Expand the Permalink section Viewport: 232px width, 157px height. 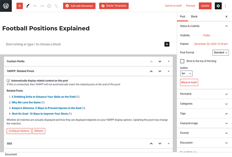204,94
